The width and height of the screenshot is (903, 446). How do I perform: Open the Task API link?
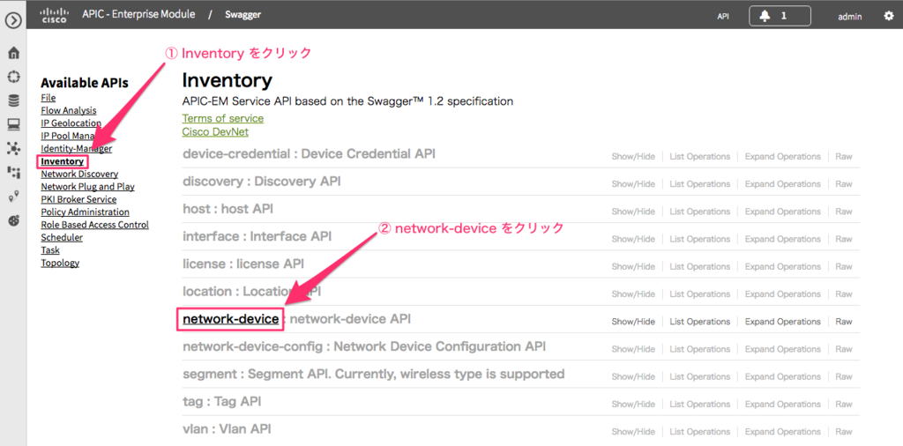coord(50,249)
